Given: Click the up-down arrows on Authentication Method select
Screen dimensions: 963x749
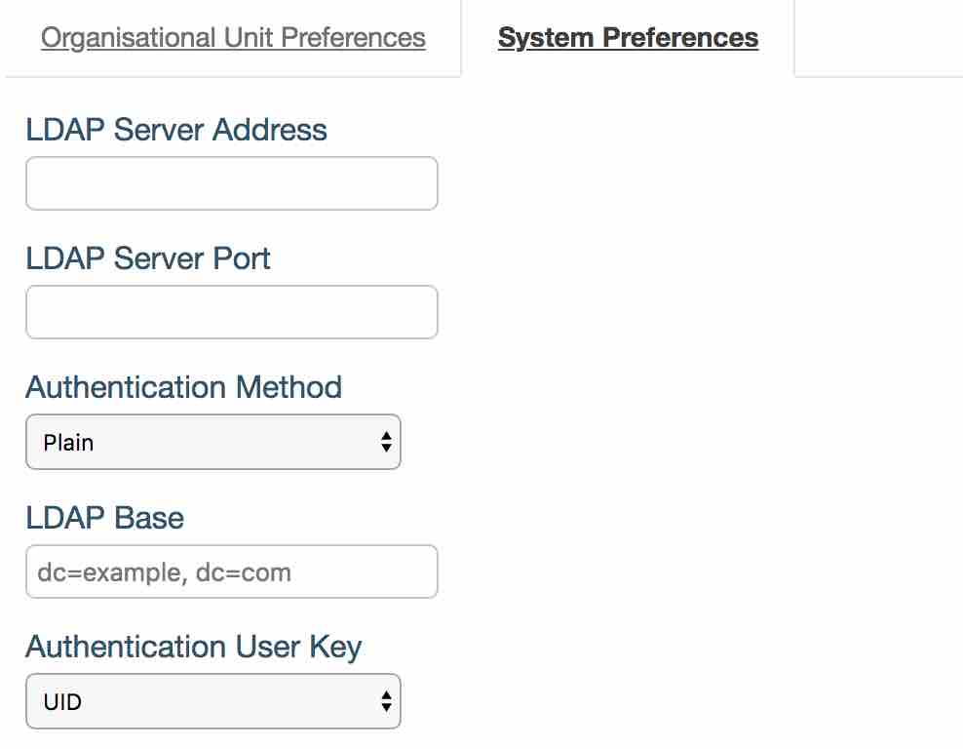Looking at the screenshot, I should [x=386, y=443].
